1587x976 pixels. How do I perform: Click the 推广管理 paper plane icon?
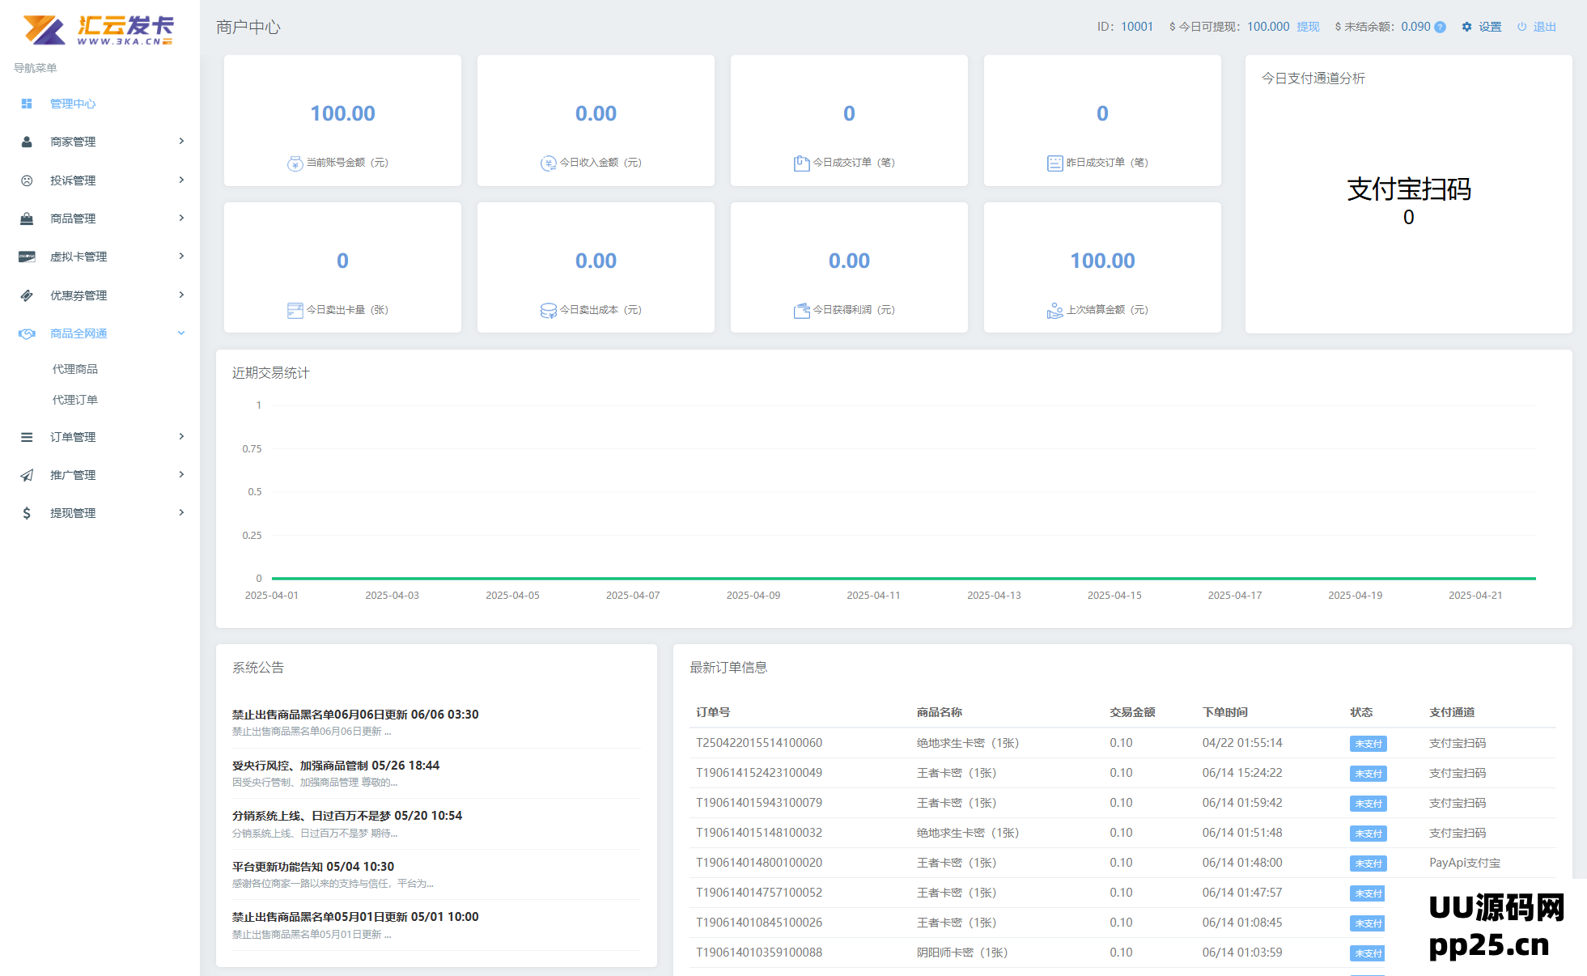[x=27, y=475]
